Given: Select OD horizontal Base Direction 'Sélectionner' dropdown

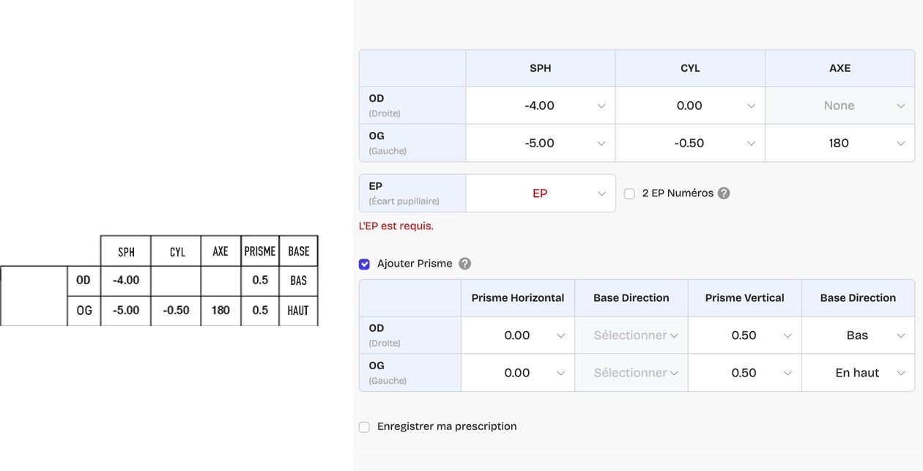Looking at the screenshot, I should tap(631, 335).
